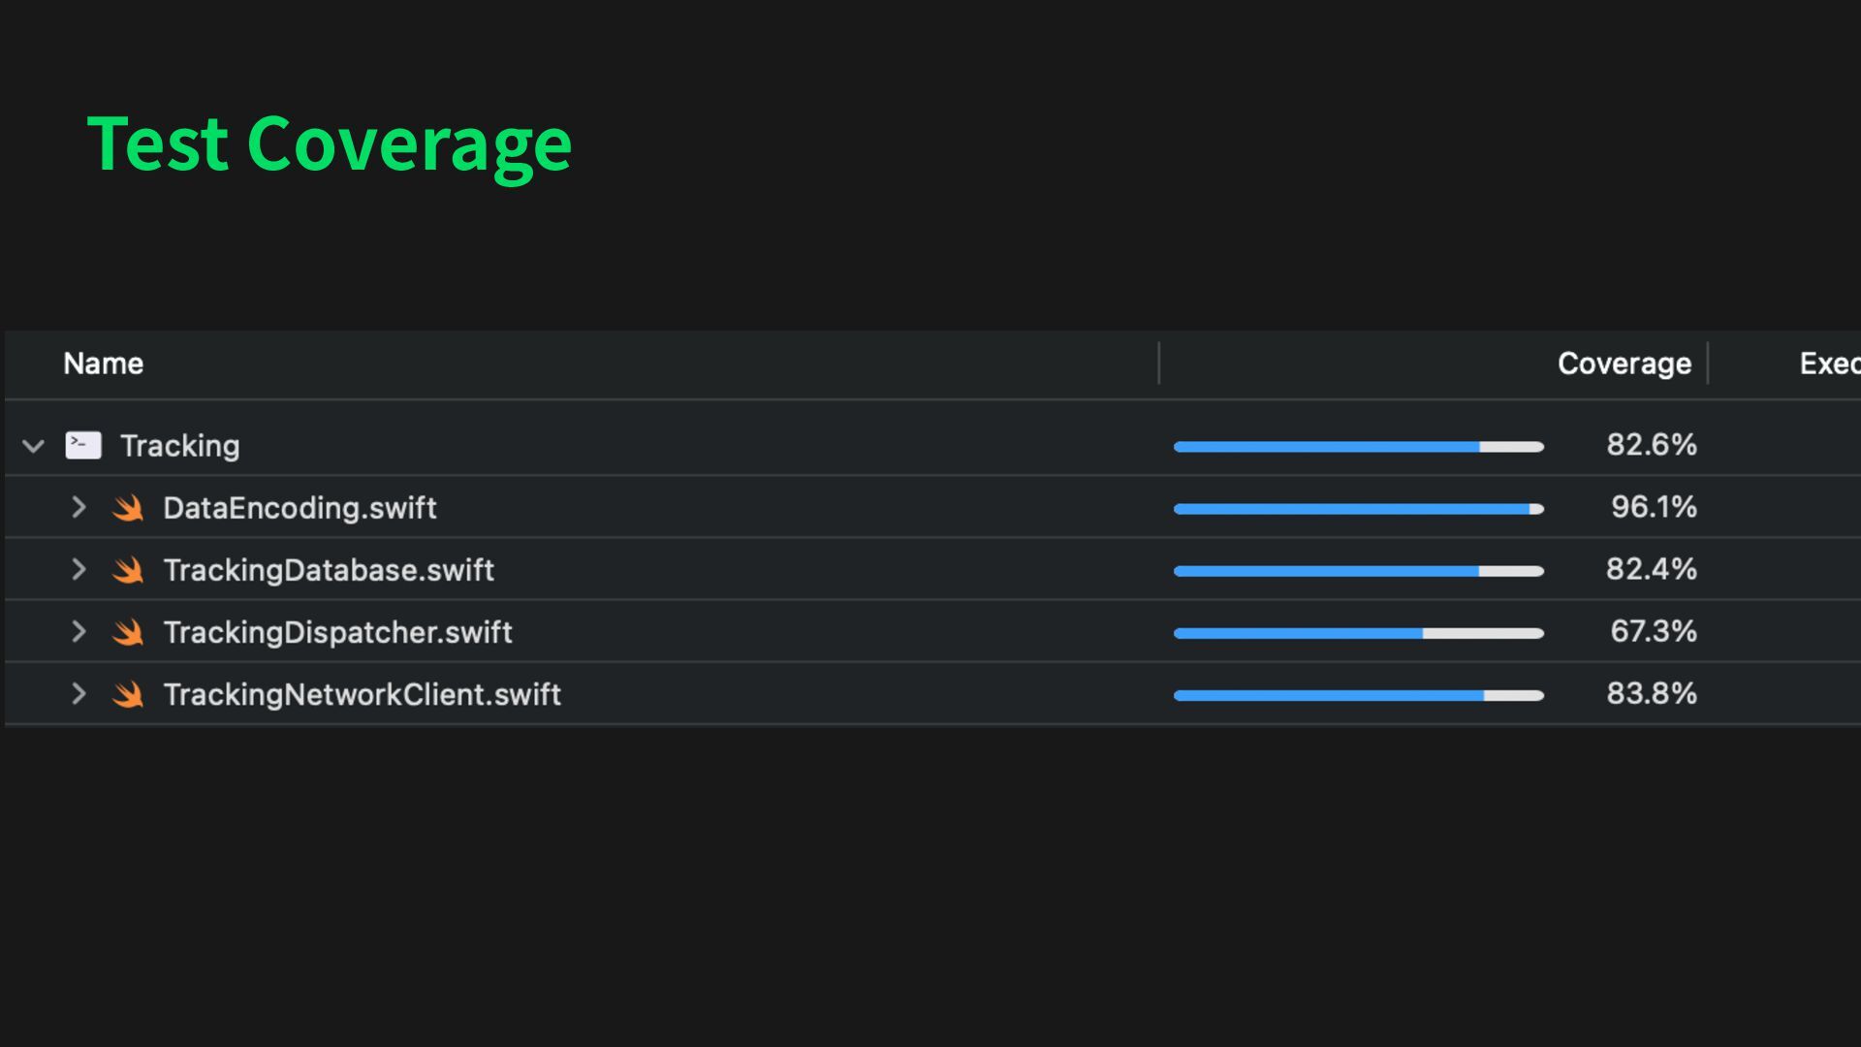1861x1047 pixels.
Task: Select the TrackingDispatcher.swift file name
Action: point(337,632)
